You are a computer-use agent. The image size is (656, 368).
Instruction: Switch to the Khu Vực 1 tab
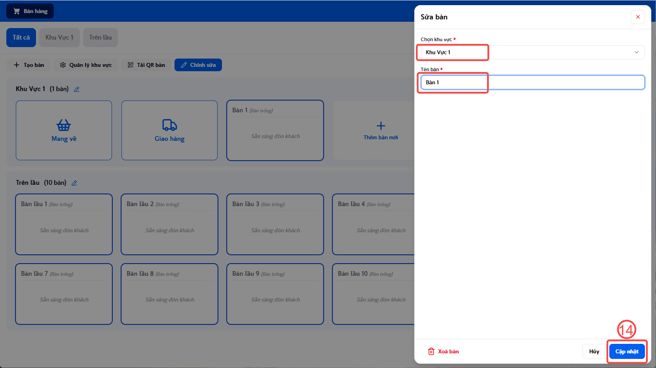pos(59,38)
